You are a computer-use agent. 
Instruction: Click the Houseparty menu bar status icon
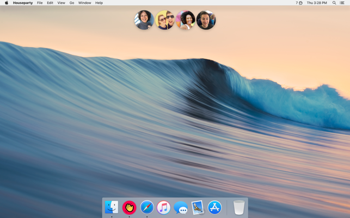pyautogui.click(x=299, y=3)
